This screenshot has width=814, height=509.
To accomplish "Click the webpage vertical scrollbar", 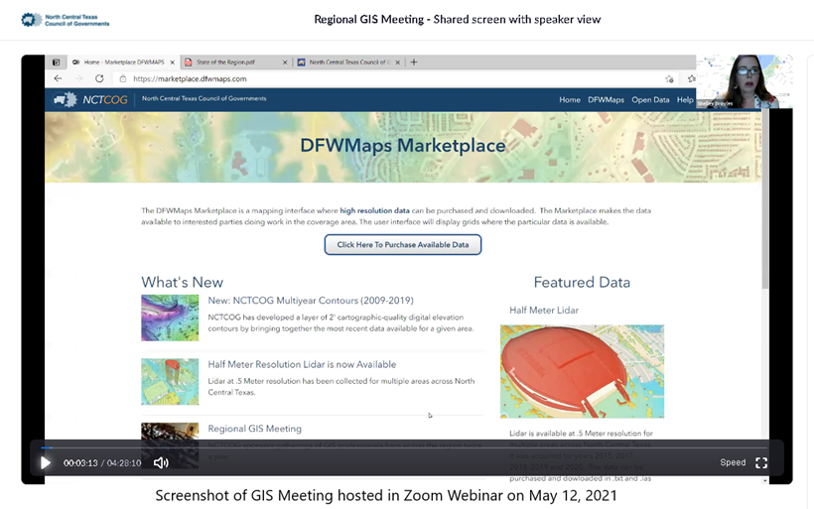I will (764, 198).
